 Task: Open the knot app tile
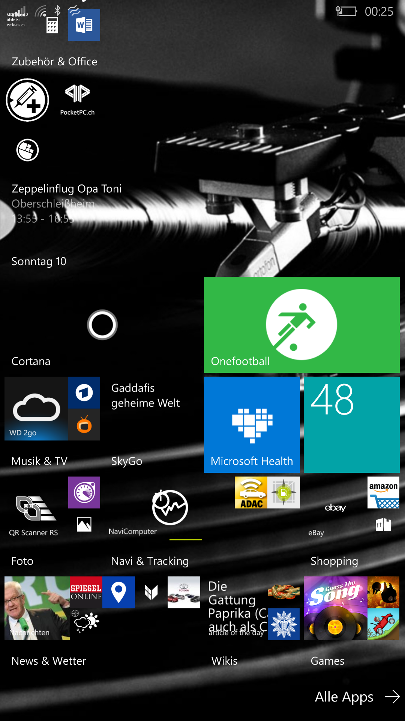[x=284, y=592]
